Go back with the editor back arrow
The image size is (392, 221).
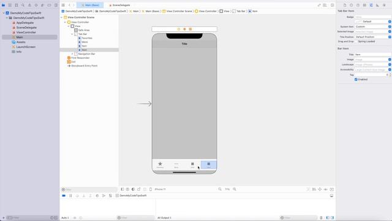[x=69, y=5]
